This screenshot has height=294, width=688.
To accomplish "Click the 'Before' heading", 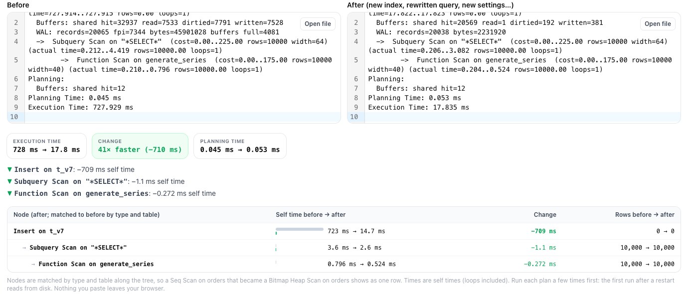I will 18,5.
